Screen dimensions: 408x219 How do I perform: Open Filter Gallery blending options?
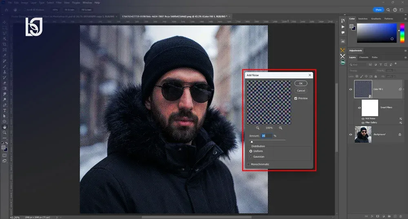[401, 122]
